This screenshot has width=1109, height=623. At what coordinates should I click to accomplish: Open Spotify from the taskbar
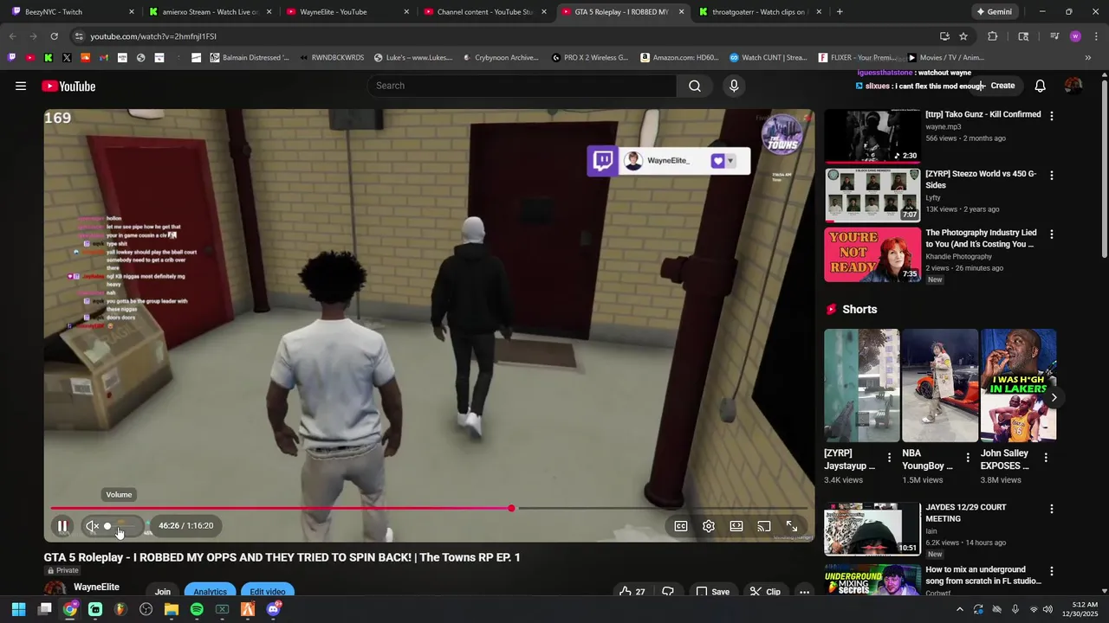197,609
